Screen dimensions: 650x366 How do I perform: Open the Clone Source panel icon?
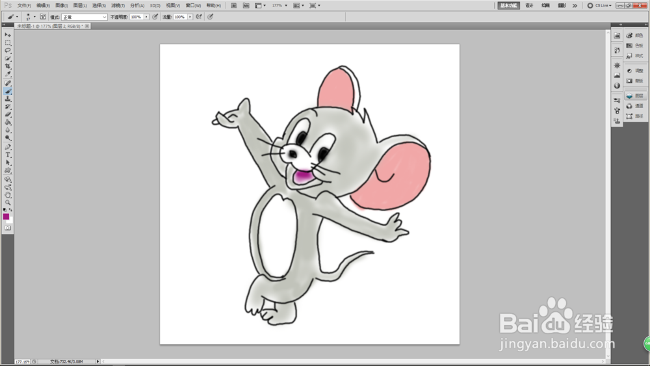click(617, 121)
